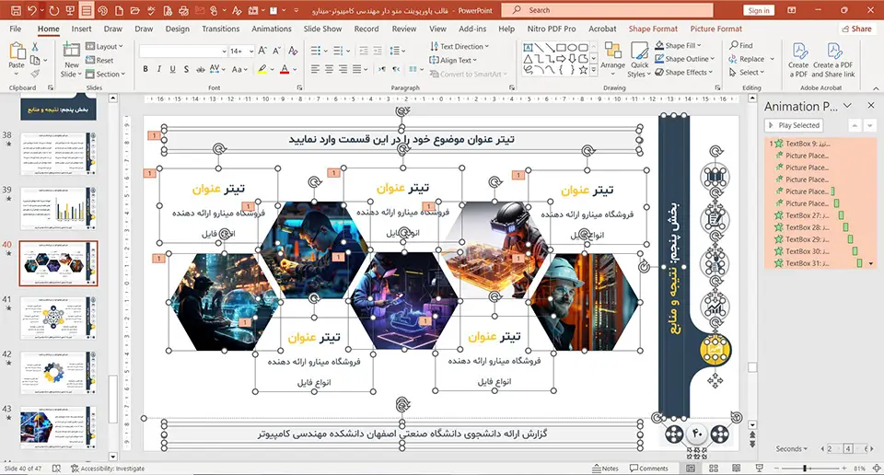This screenshot has width=884, height=475.
Task: Switch to Slide Sorter view in the status bar
Action: 713,469
